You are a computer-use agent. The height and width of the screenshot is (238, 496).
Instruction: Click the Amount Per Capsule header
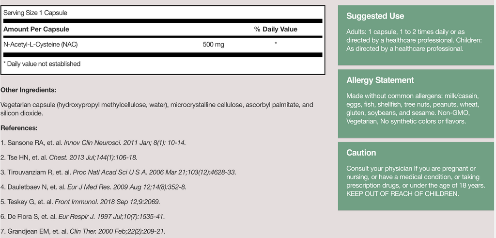click(36, 29)
